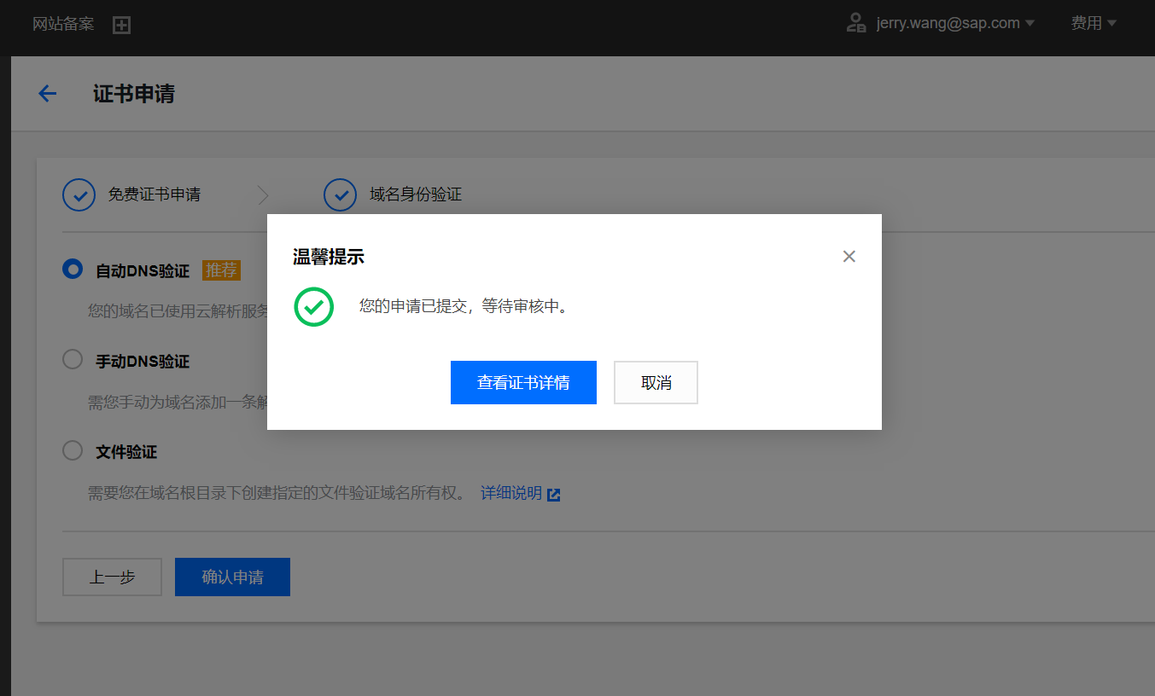
Task: Click the user account icon in header
Action: point(855,23)
